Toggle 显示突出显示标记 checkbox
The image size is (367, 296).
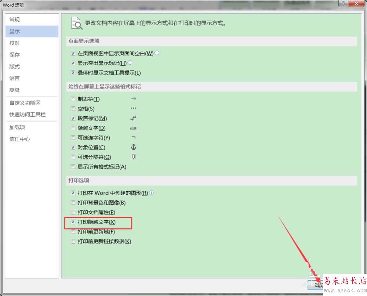pyautogui.click(x=73, y=63)
